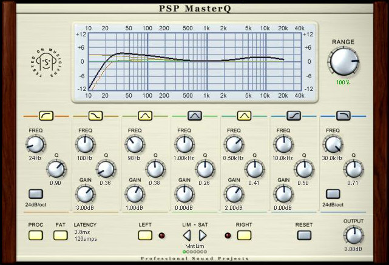Click the FREQ knob at 98Hz
The width and height of the screenshot is (389, 265).
tap(135, 144)
